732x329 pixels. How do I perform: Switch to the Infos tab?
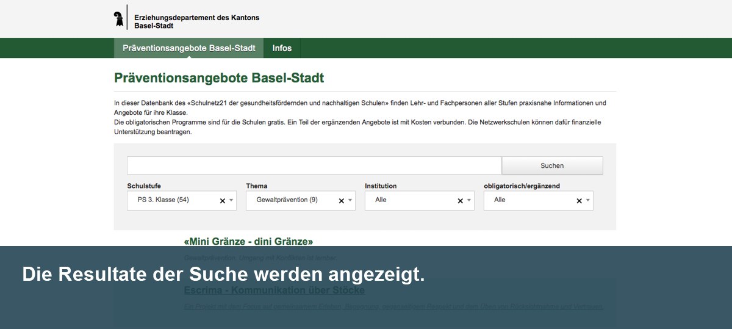[282, 48]
